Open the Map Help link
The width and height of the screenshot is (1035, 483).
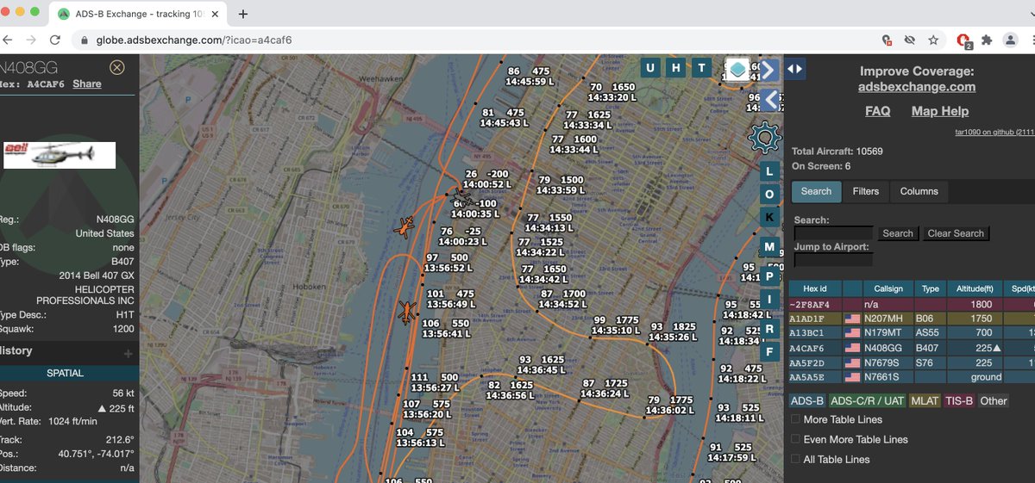[940, 111]
